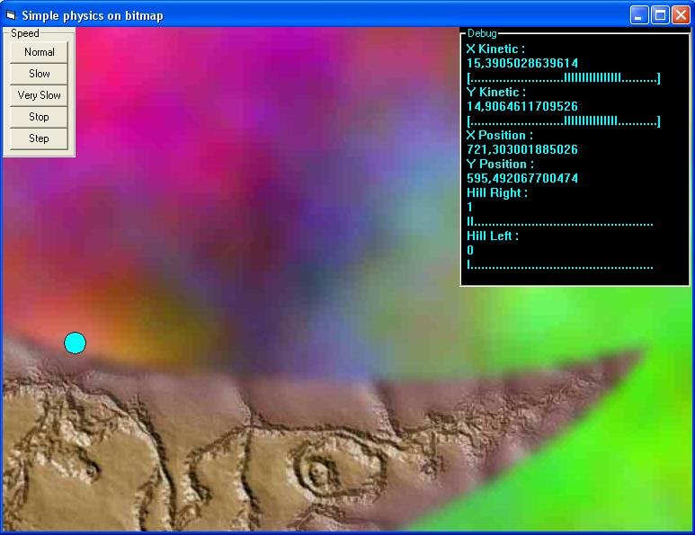Click the round crater on the terrain

pos(318,468)
